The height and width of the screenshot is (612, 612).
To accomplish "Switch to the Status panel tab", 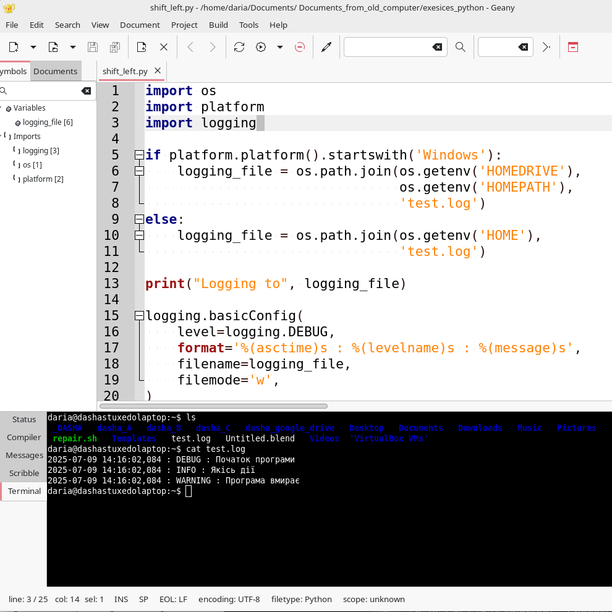I will tap(24, 420).
